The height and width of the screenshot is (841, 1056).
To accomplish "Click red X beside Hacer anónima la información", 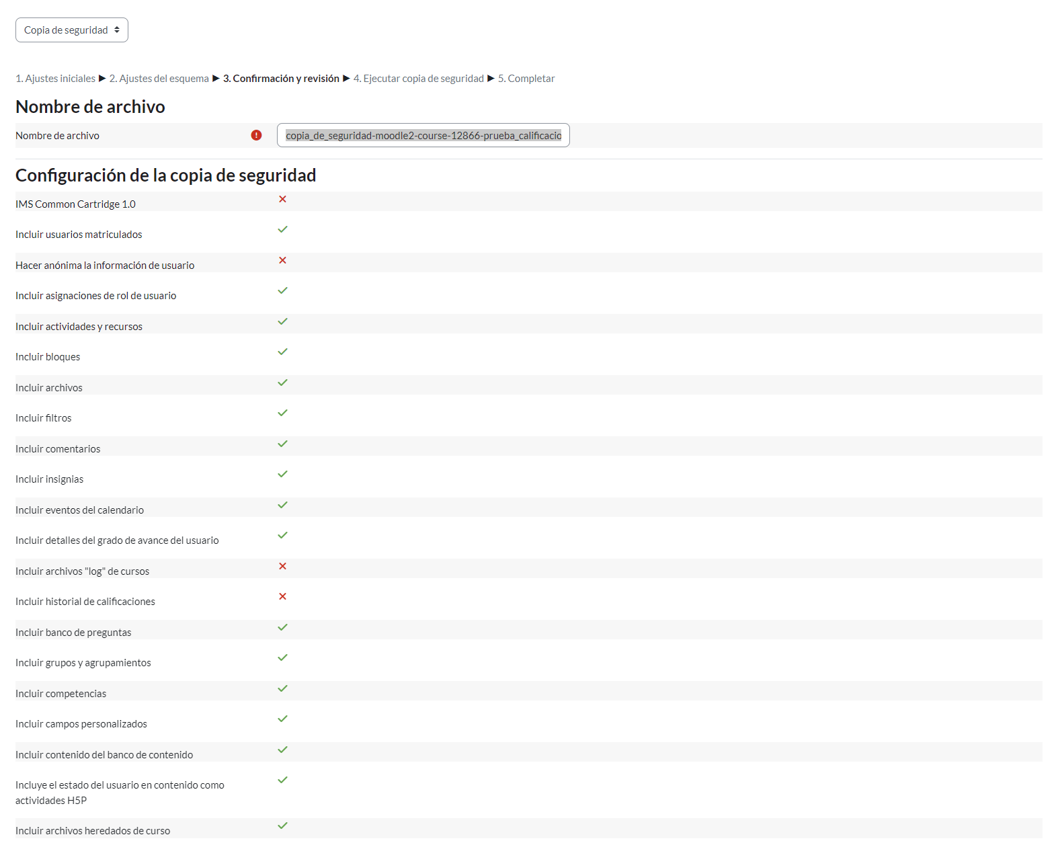I will point(282,260).
